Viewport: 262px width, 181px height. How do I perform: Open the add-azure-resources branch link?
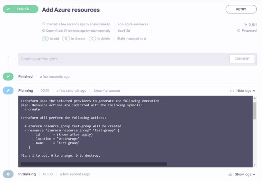point(133,24)
